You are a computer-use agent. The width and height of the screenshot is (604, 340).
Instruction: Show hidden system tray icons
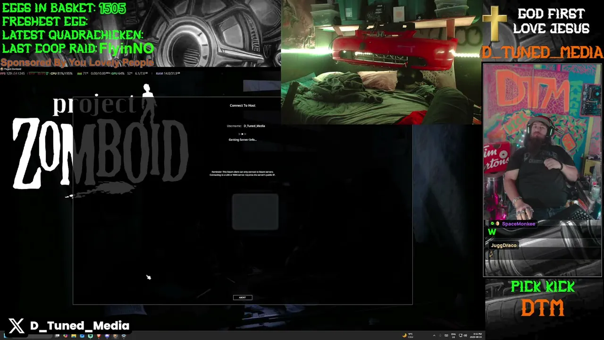click(434, 336)
